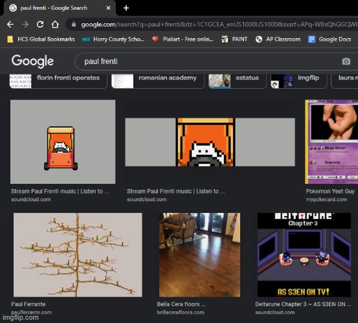Click Deltarune Chapter 3 title link
The width and height of the screenshot is (358, 323).
click(x=303, y=304)
